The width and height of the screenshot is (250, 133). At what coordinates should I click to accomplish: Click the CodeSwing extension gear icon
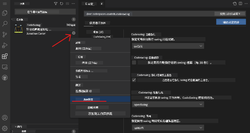coord(73,33)
